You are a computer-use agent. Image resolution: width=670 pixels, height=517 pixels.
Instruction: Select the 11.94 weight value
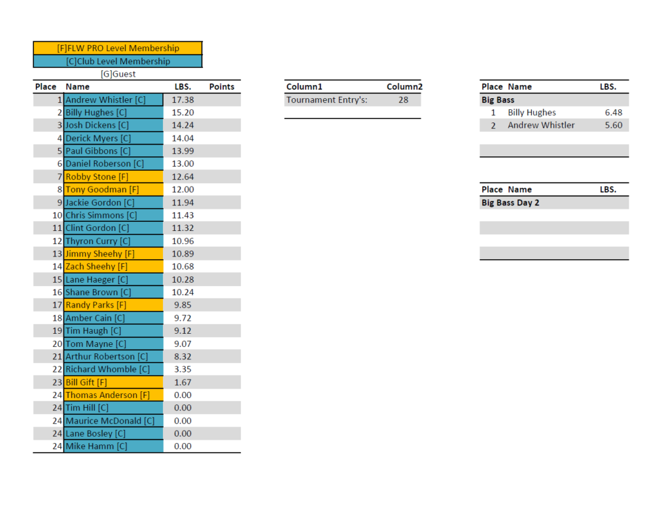coord(183,202)
